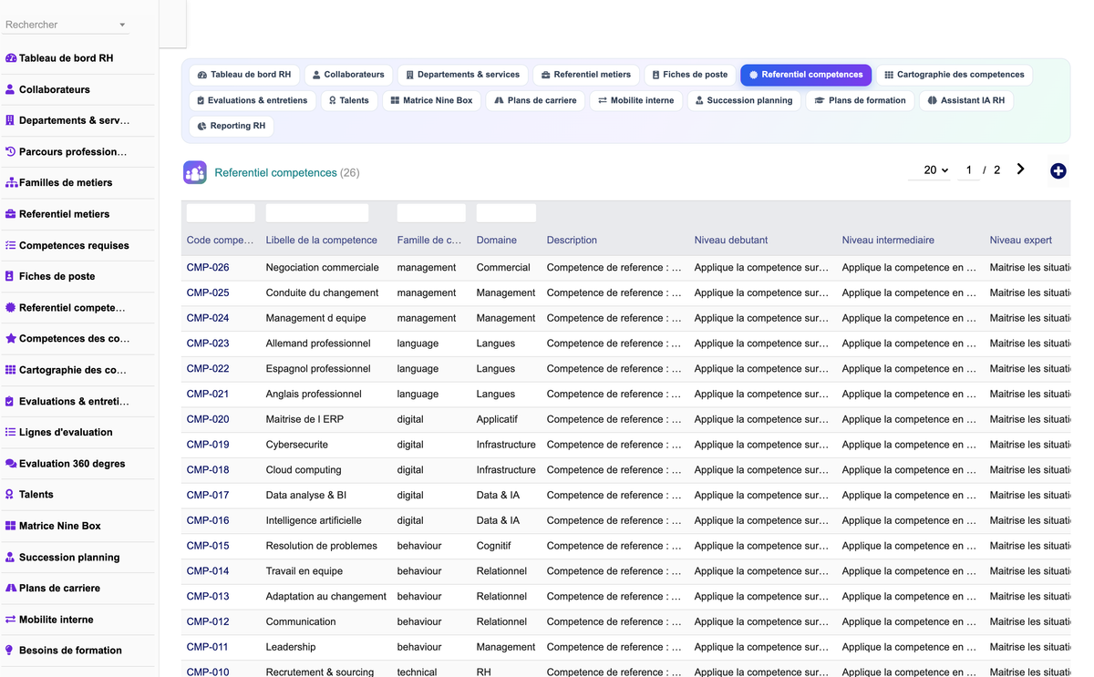Screen dimensions: 1094x677
Task: Open the Talents top tab
Action: [x=349, y=100]
